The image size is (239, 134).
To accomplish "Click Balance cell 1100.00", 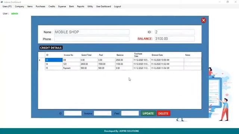I will pos(124,64).
